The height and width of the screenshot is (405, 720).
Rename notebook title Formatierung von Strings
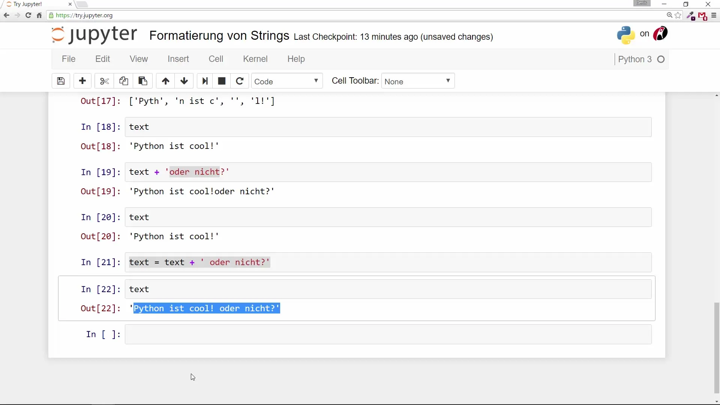[x=219, y=36]
